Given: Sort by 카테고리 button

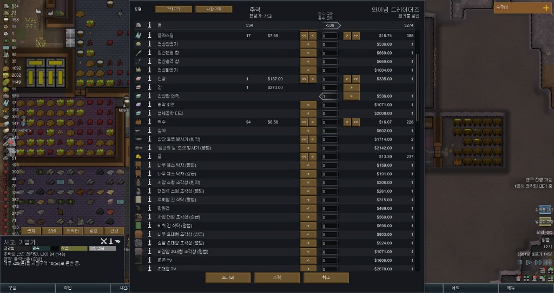Looking at the screenshot, I should [174, 9].
